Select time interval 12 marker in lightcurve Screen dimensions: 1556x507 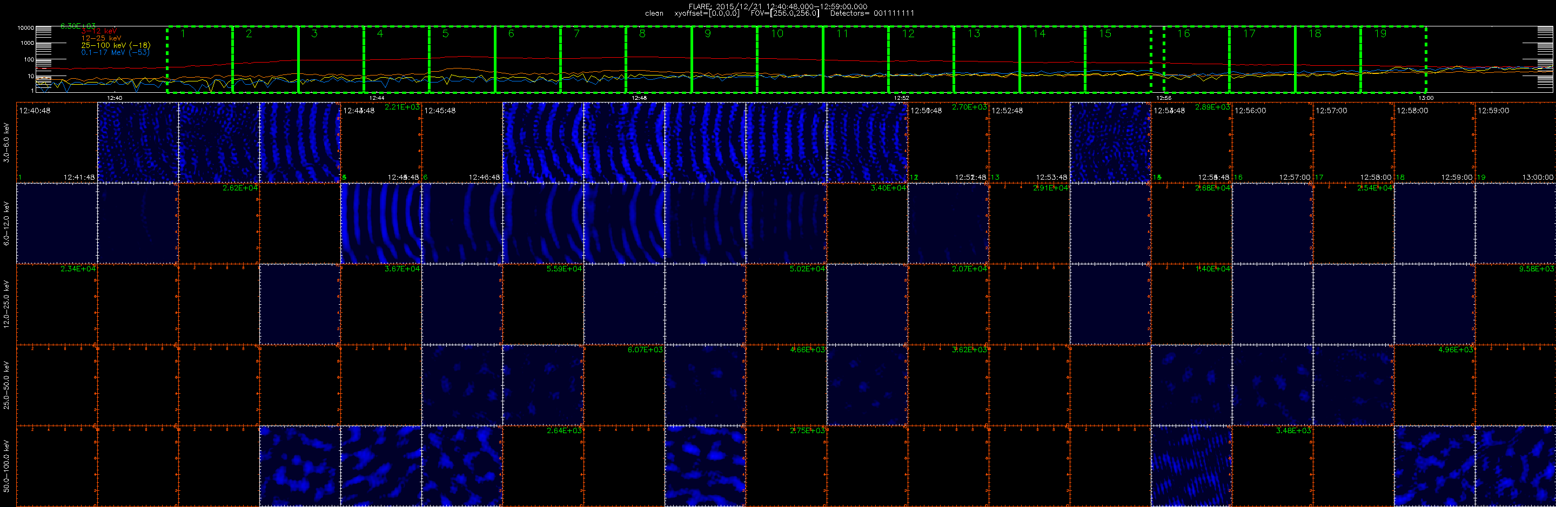pos(908,34)
